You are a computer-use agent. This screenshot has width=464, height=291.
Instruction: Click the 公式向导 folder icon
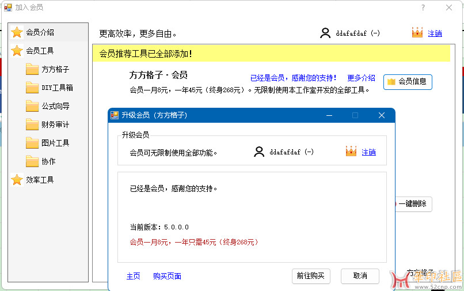(x=32, y=106)
